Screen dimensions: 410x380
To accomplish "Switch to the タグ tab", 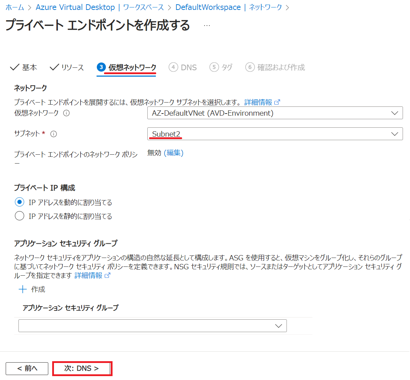I will (x=221, y=67).
